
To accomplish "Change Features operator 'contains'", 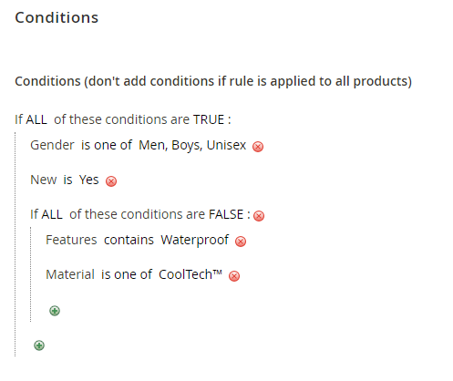I will pos(129,240).
